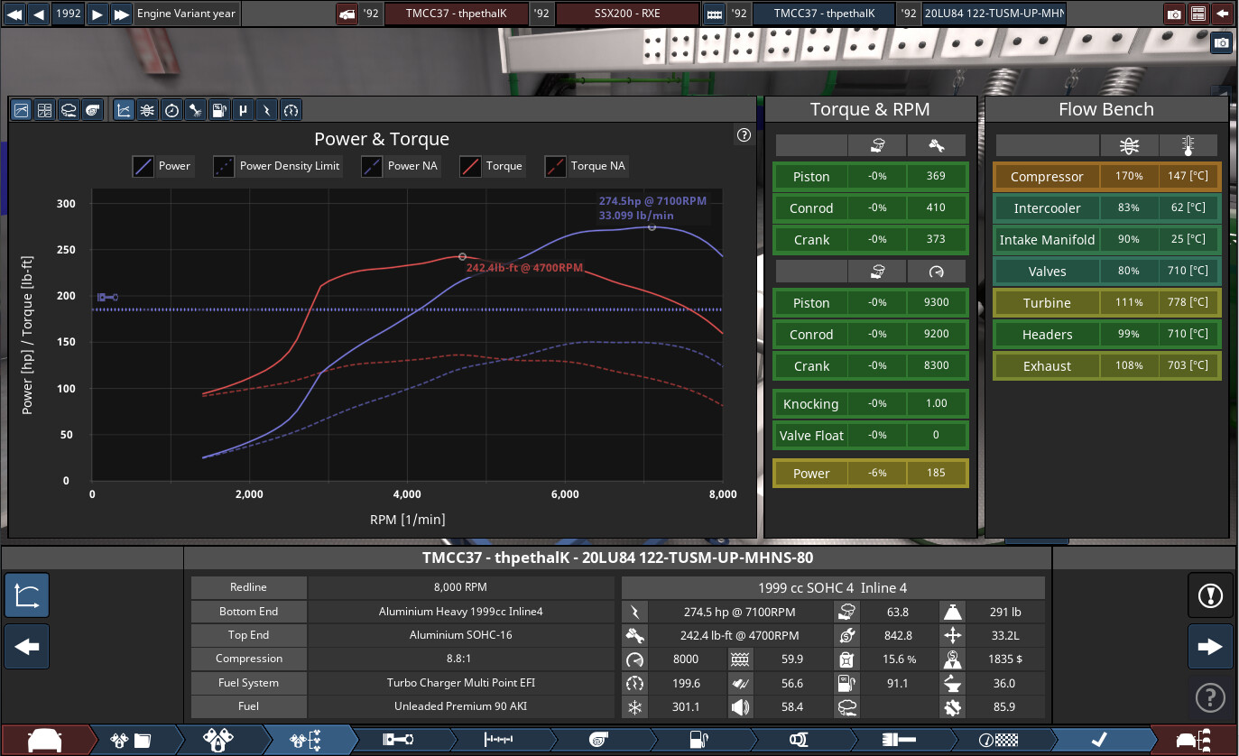This screenshot has width=1239, height=756.
Task: Click the Torque red color swatch
Action: coord(470,166)
